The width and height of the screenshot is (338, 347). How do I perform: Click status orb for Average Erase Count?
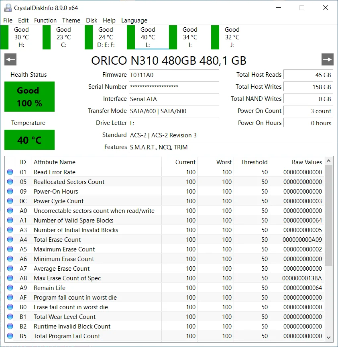coord(10,268)
